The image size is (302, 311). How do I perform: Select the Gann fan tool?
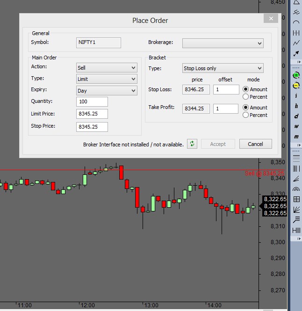296,210
